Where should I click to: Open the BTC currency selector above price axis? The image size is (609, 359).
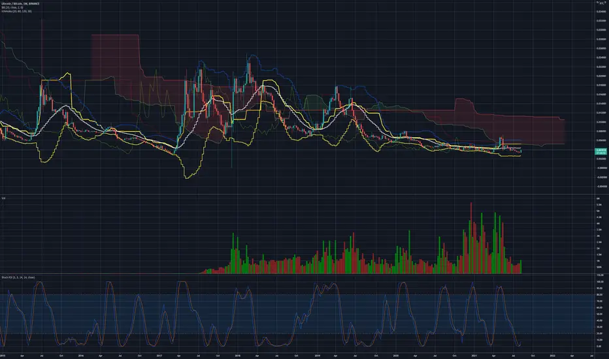click(601, 3)
